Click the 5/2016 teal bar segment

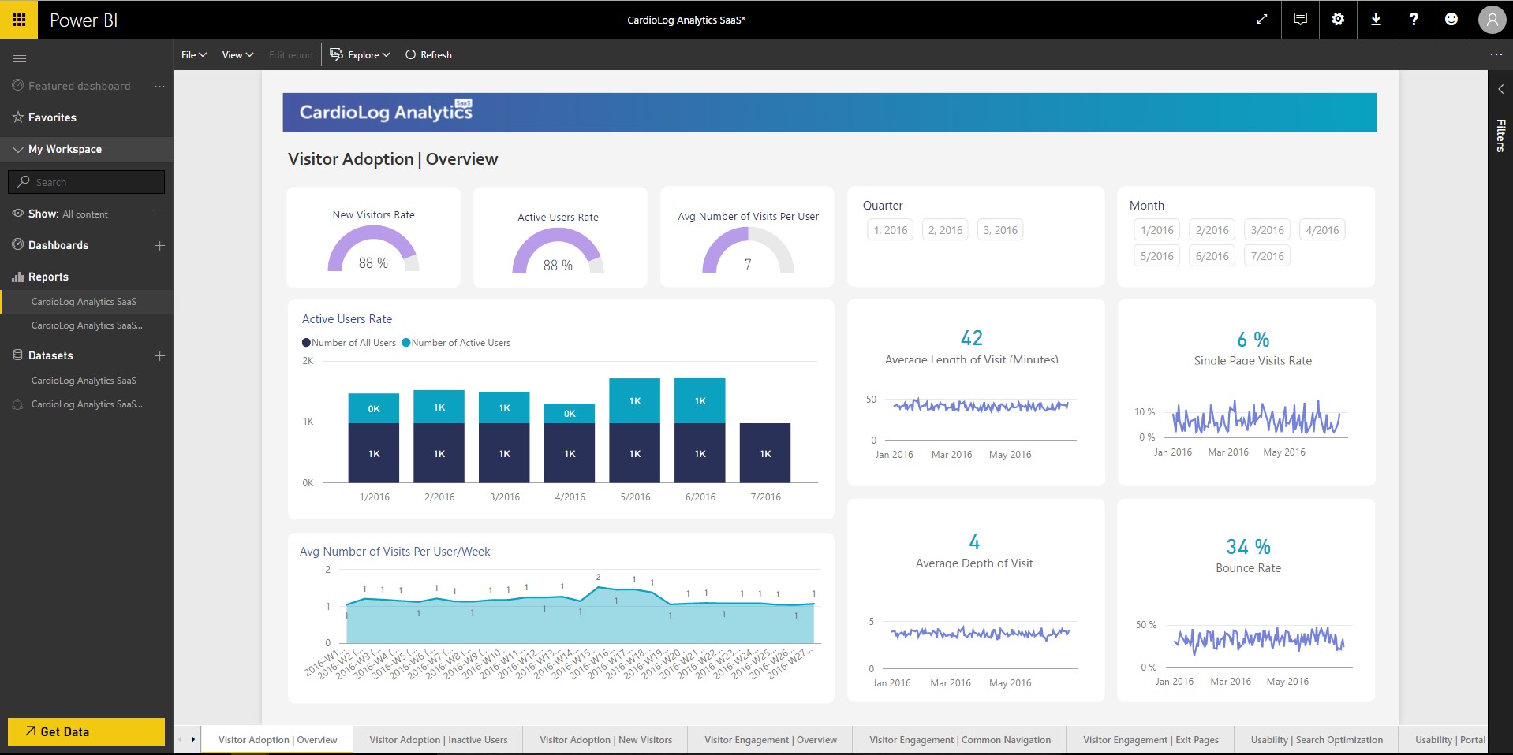tap(635, 400)
